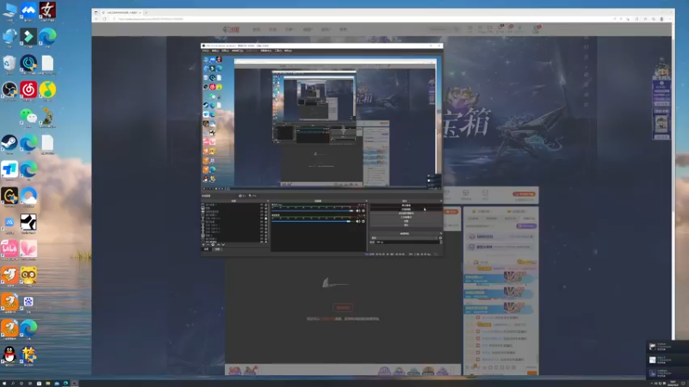The height and width of the screenshot is (387, 689).
Task: Open the Help menu in OBS
Action: click(x=288, y=51)
